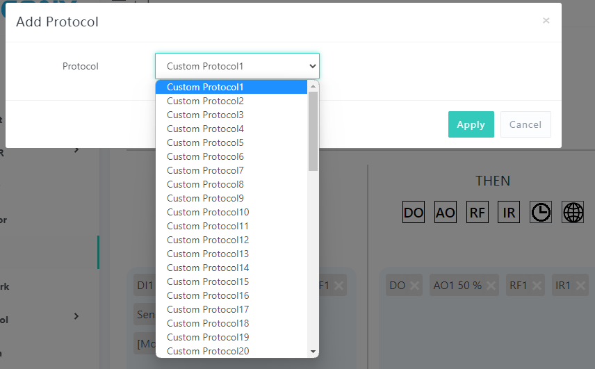Remove the DO tag with its X

(415, 286)
